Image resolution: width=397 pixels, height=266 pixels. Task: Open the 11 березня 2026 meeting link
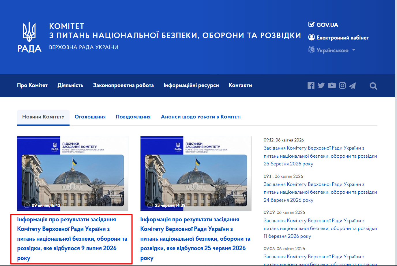pos(320,228)
